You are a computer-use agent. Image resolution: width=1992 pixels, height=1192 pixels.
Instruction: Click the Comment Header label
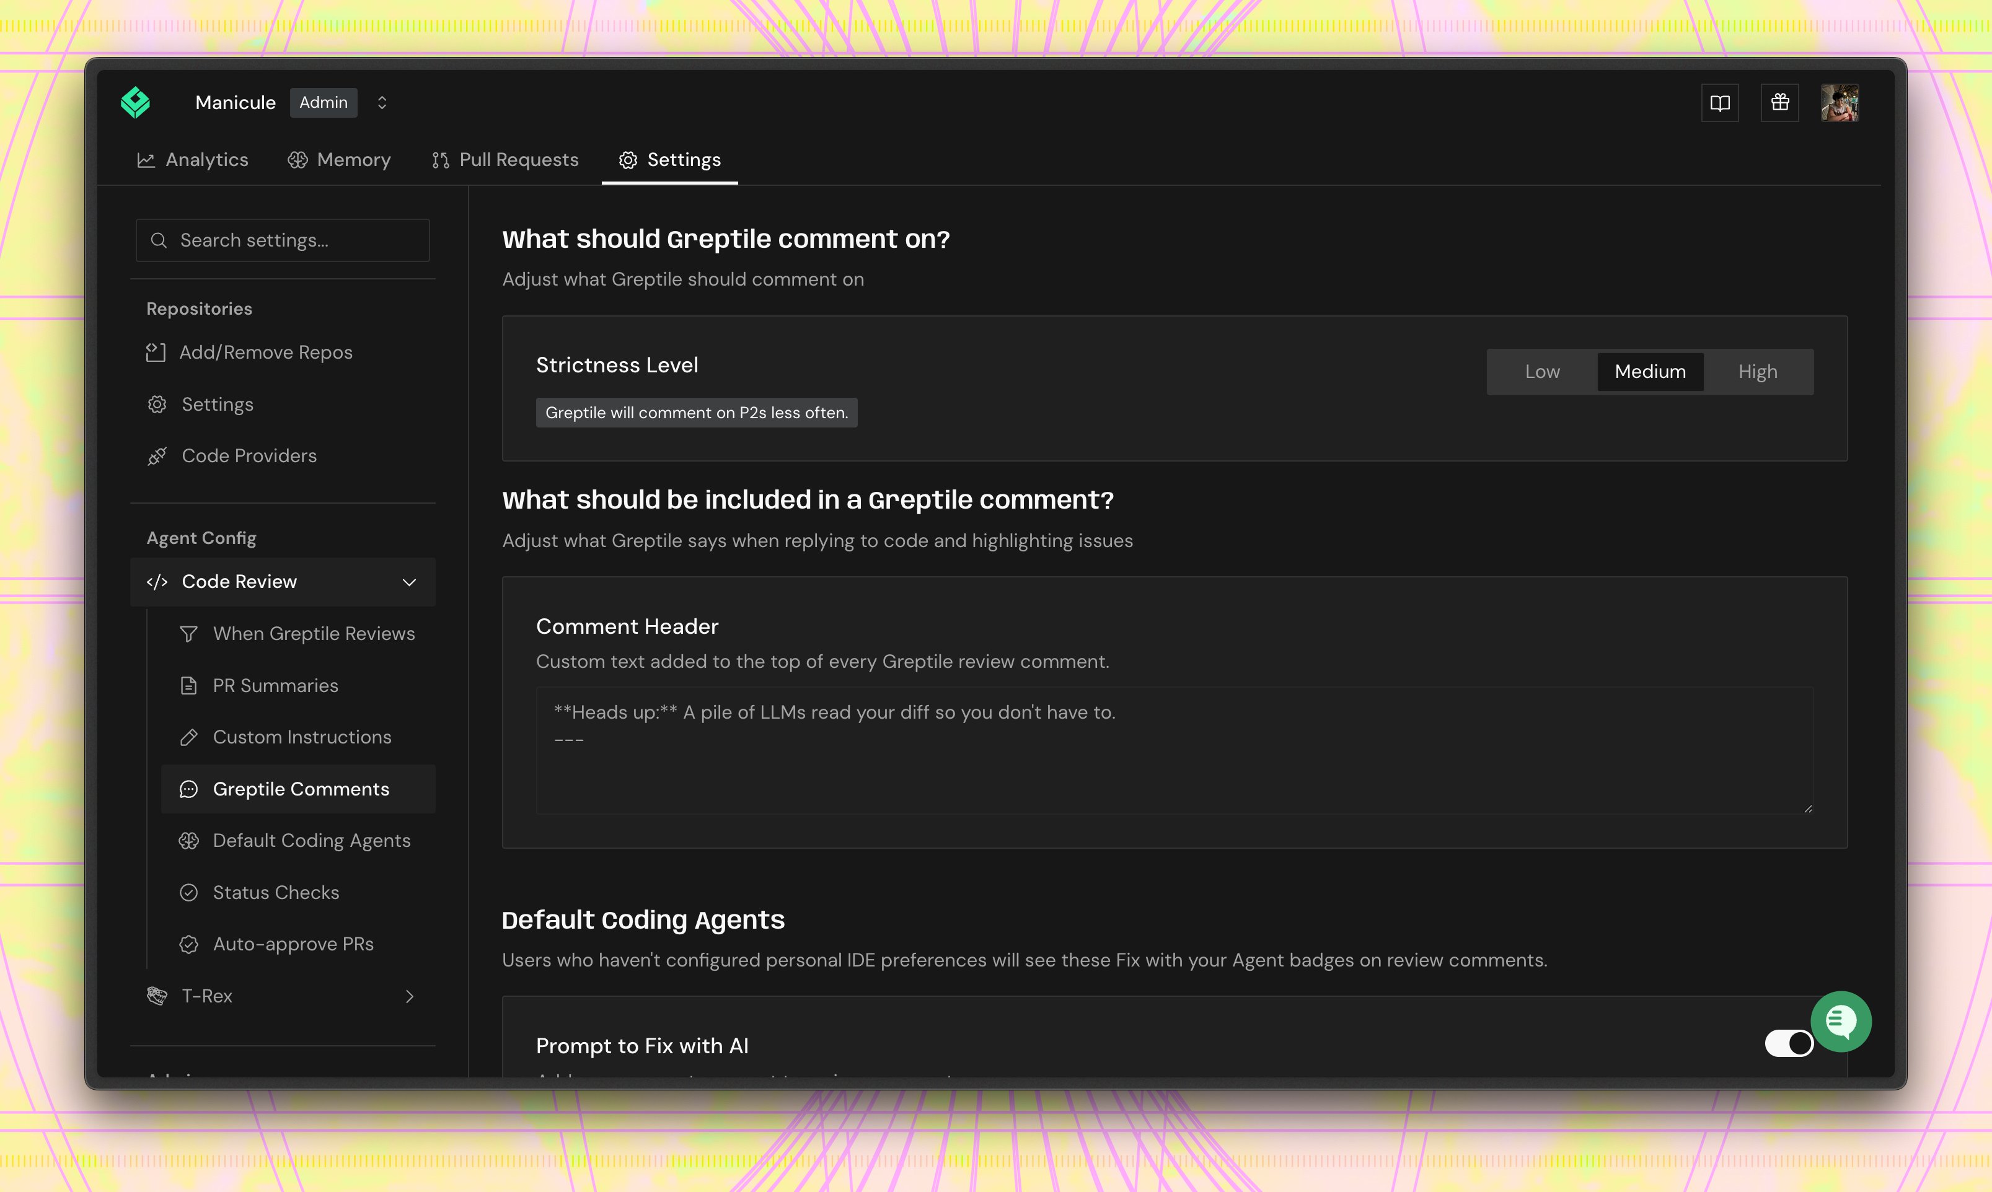(628, 626)
